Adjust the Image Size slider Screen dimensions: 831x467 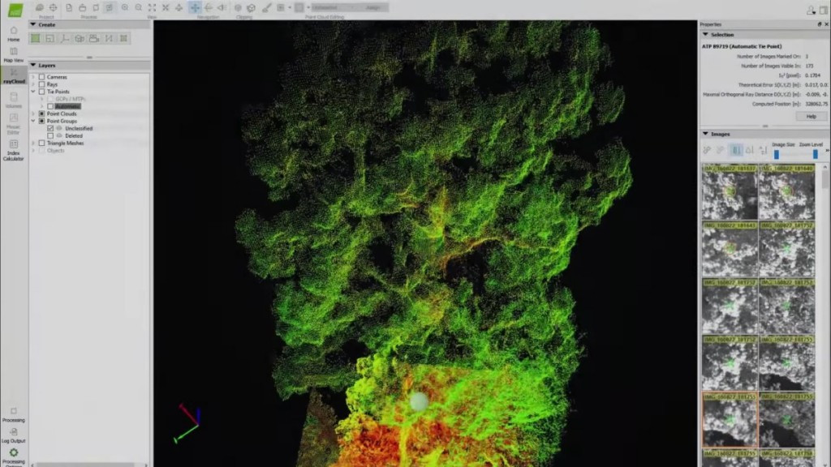point(777,152)
